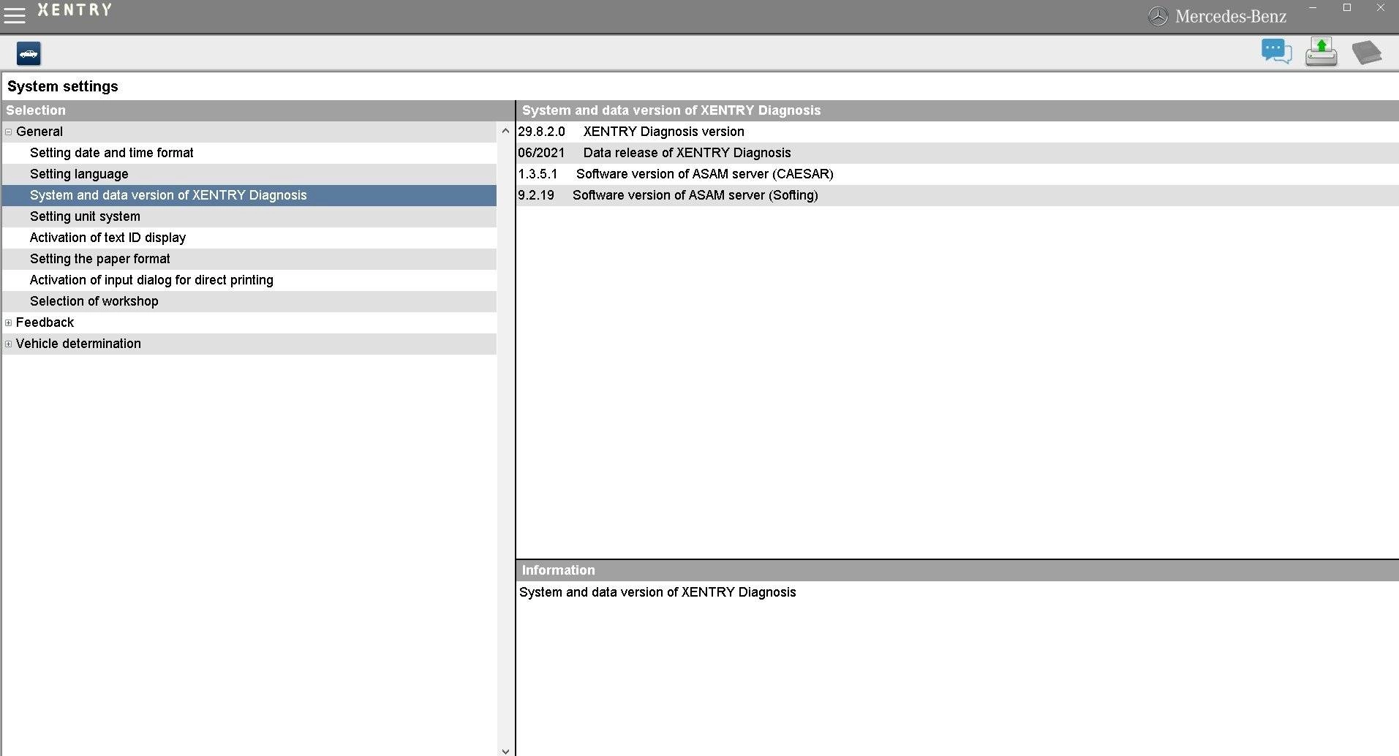Screen dimensions: 1399x756
Task: Open the chat feedback bubbles icon
Action: (1276, 52)
